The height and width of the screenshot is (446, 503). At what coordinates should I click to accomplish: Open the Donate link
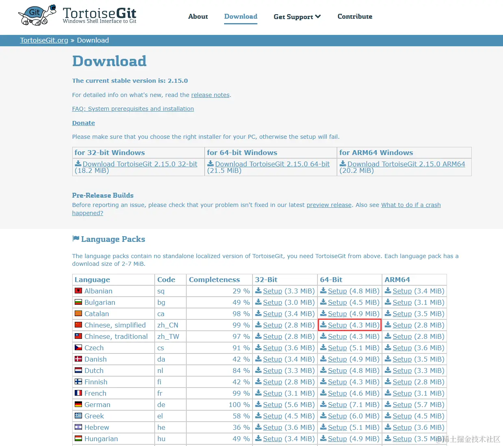click(x=84, y=123)
